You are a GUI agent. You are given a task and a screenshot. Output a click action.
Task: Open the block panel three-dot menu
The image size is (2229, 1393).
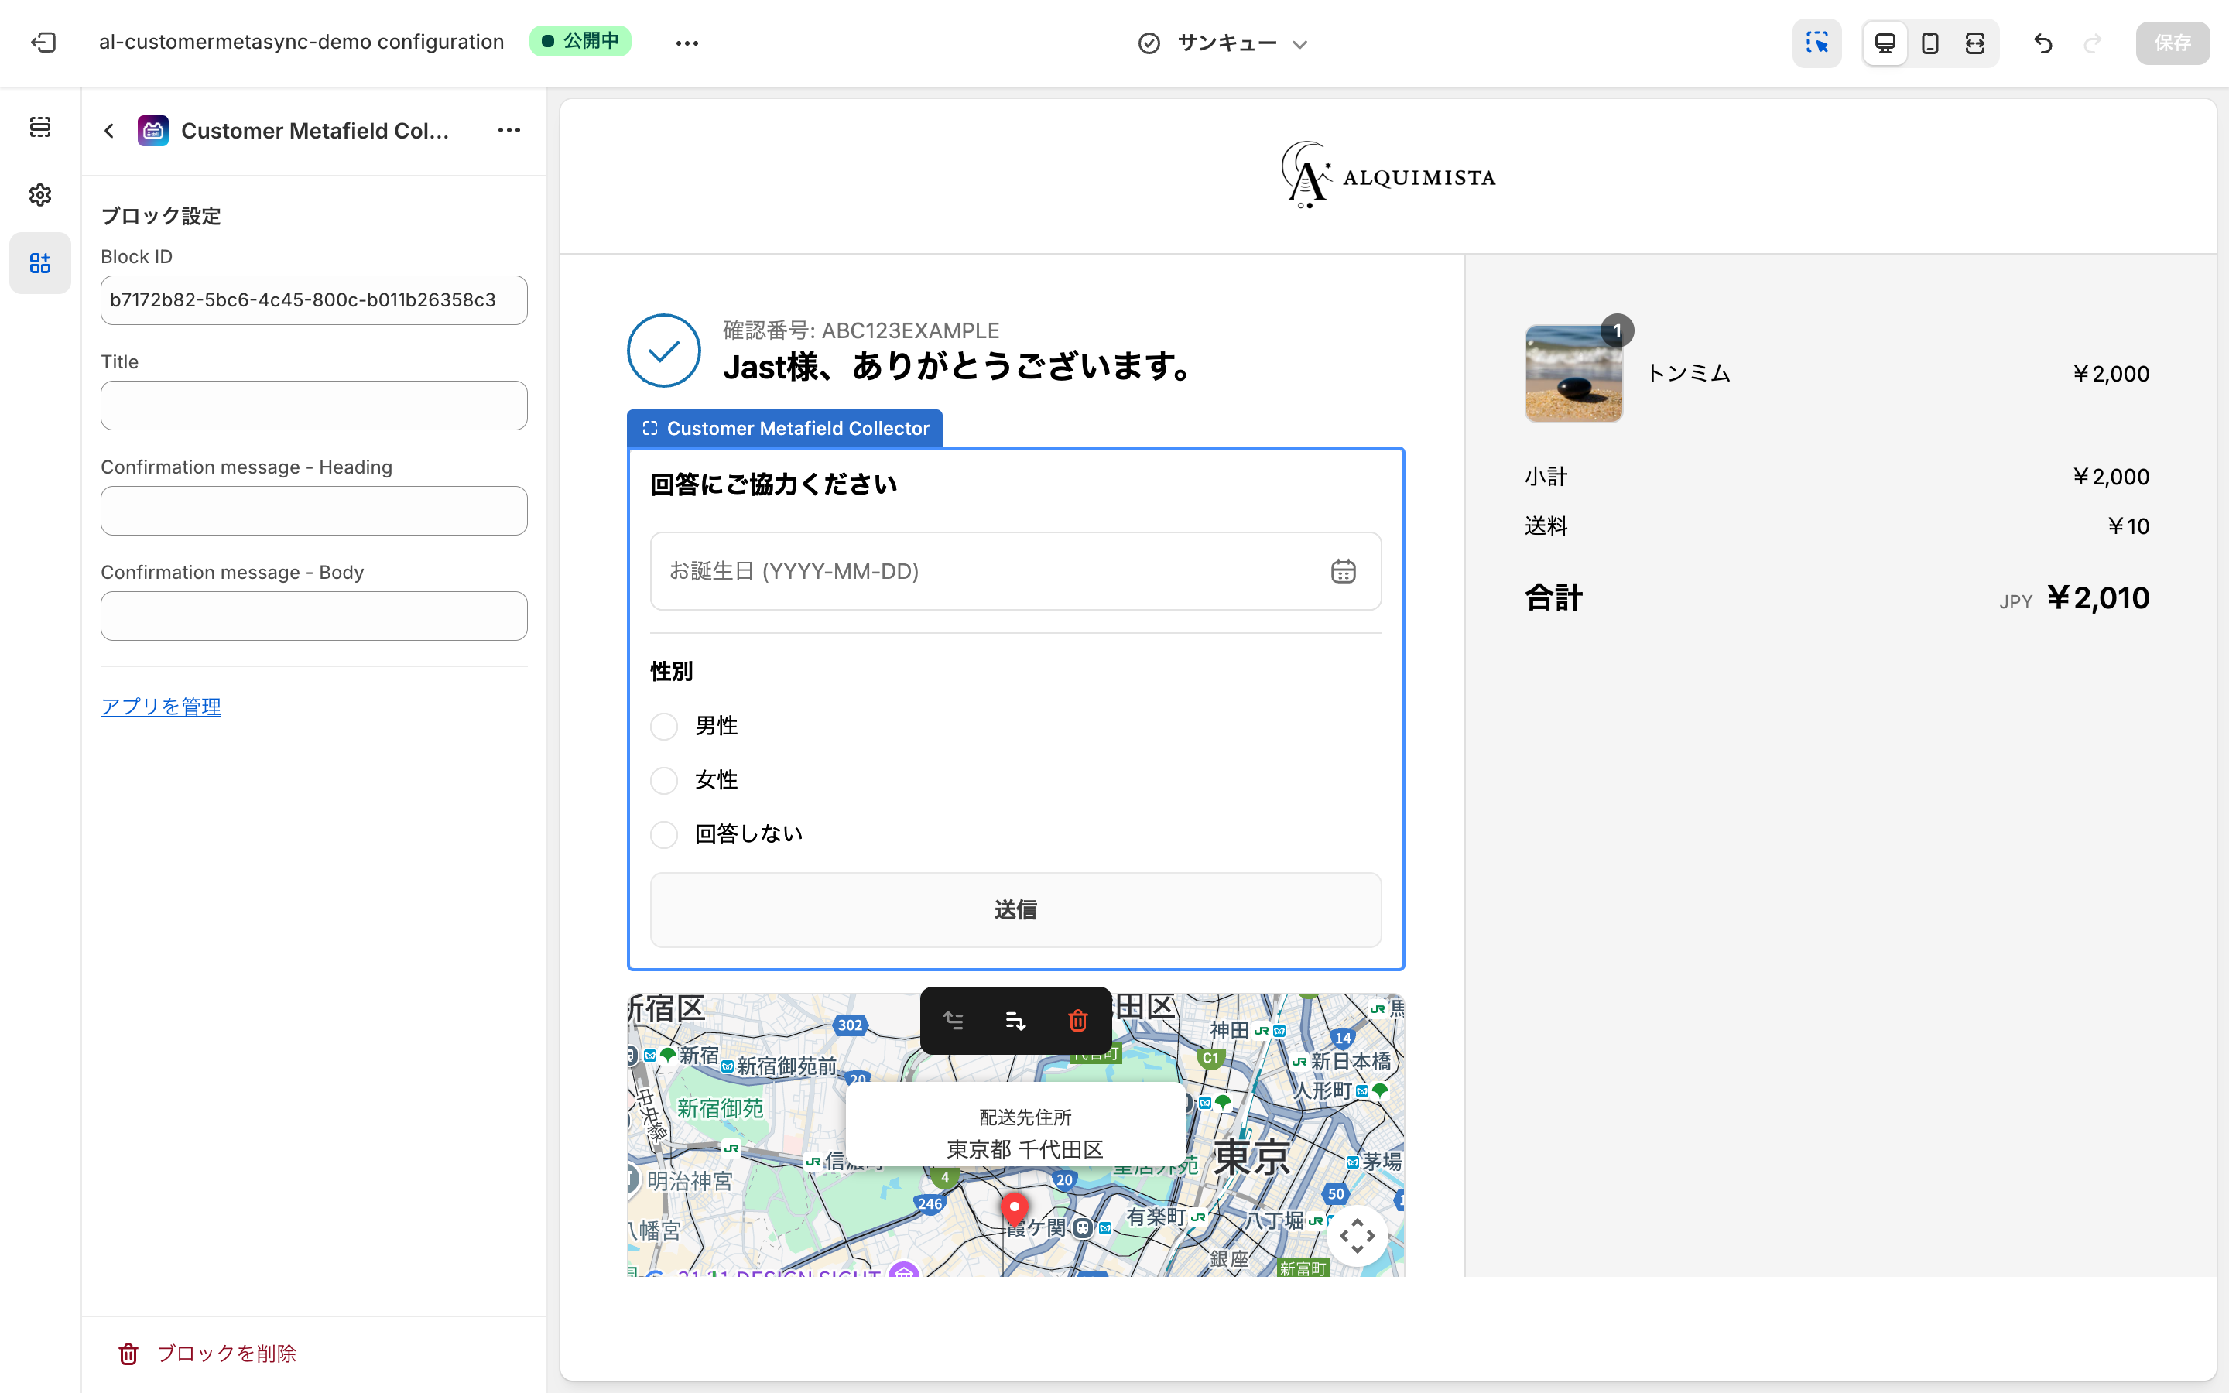[509, 131]
